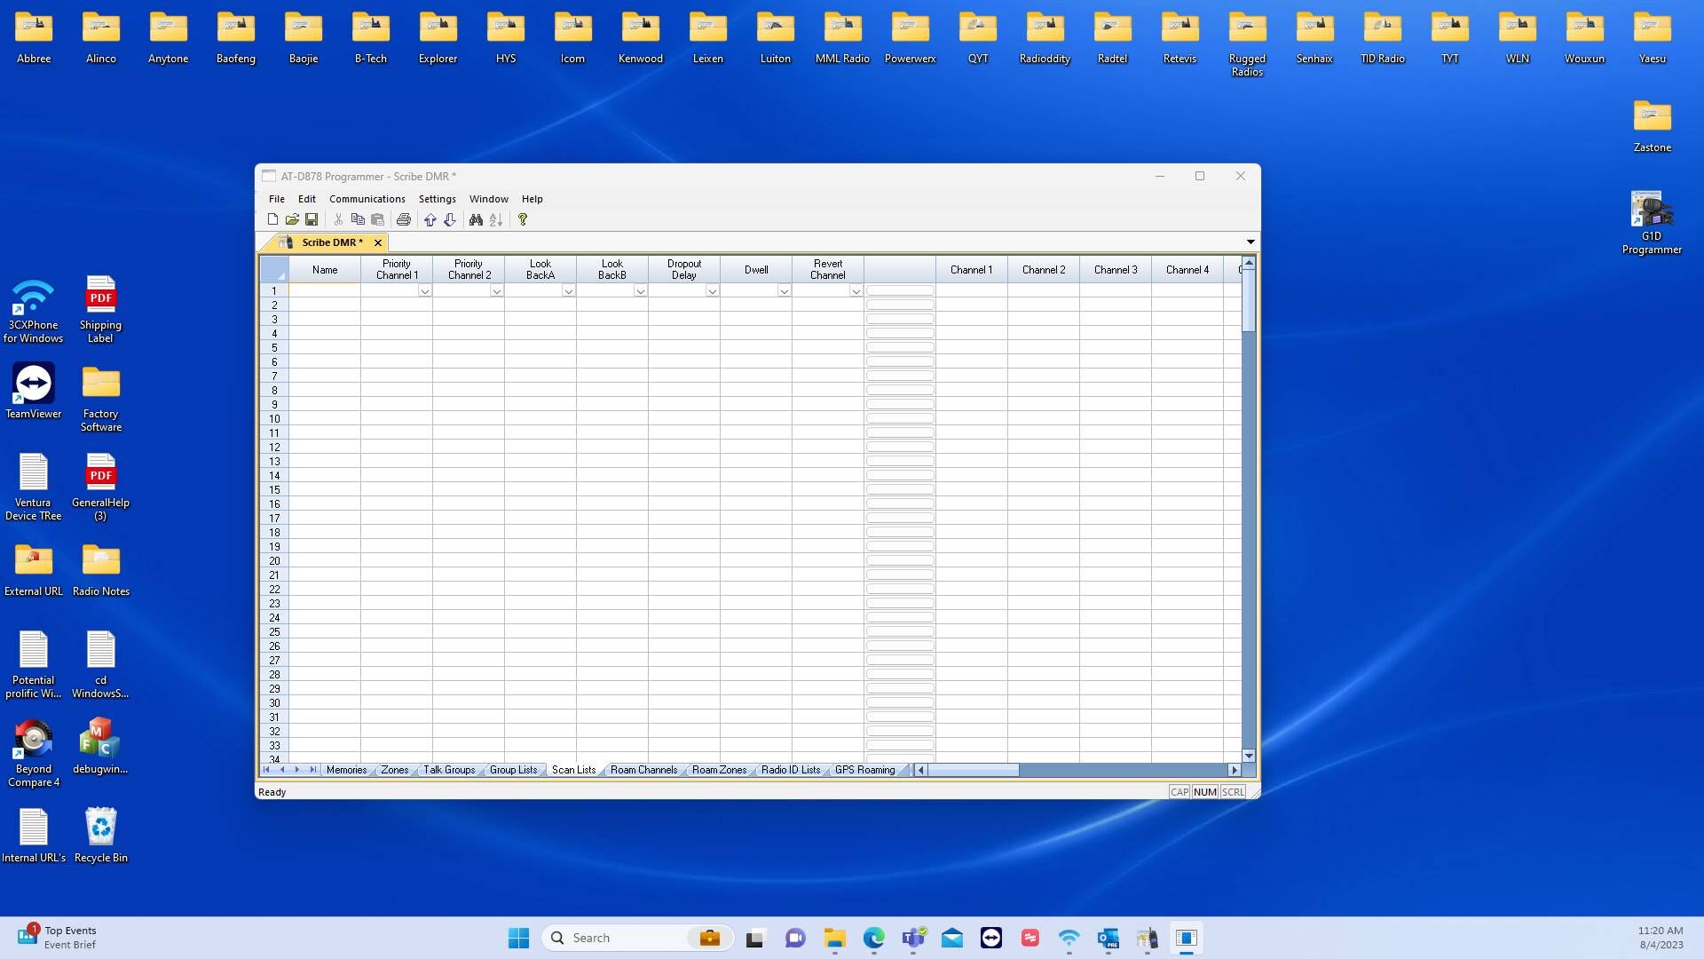Click the Name column header
This screenshot has height=959, width=1704.
pyautogui.click(x=325, y=270)
